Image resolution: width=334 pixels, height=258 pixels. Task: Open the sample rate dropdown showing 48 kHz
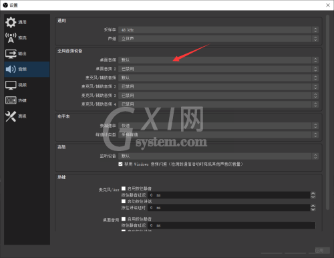(218, 30)
